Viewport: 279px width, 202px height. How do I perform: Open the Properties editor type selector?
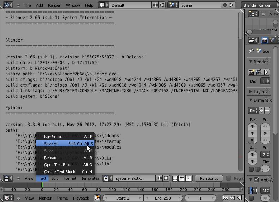coord(253,40)
